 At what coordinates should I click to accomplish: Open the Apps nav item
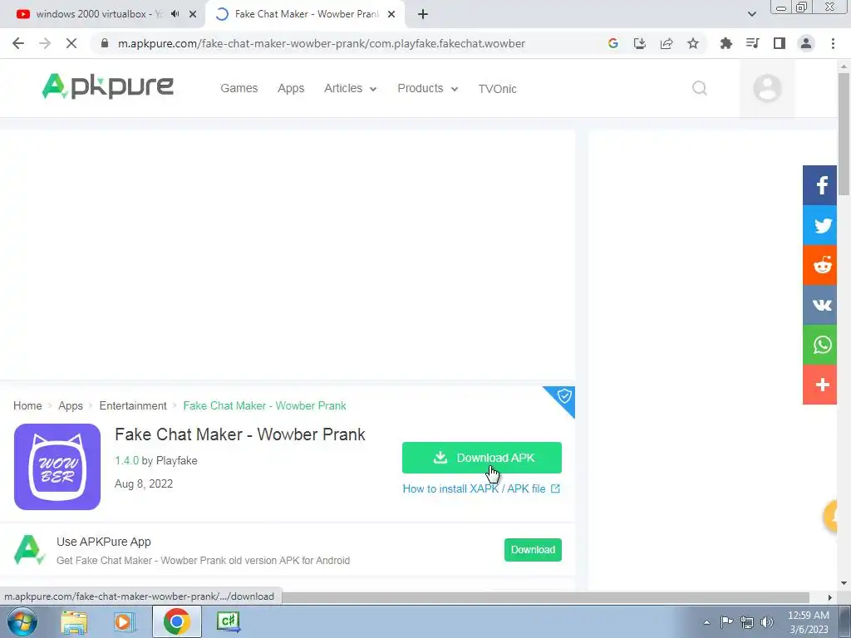tap(291, 88)
